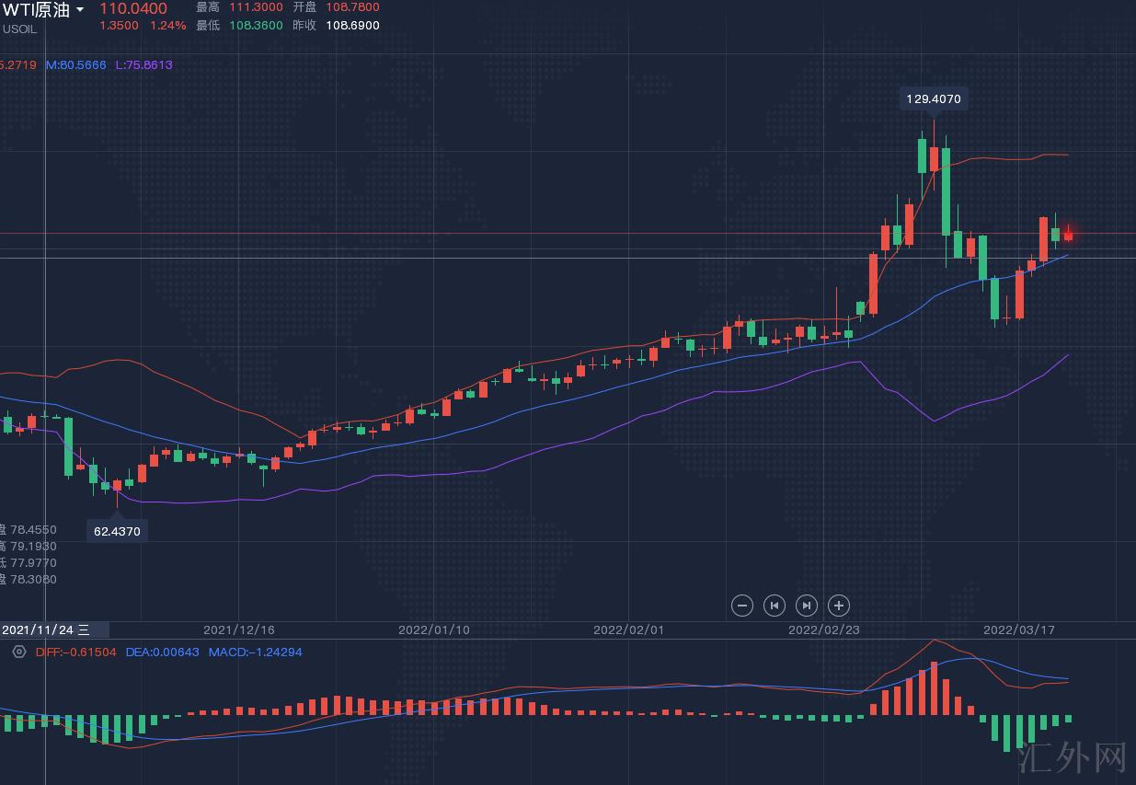Click the 2022/01/10 date on time axis

tap(433, 630)
